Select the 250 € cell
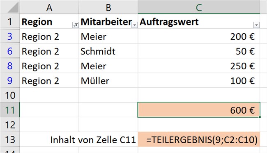The height and width of the screenshot is (153, 267). tap(199, 66)
